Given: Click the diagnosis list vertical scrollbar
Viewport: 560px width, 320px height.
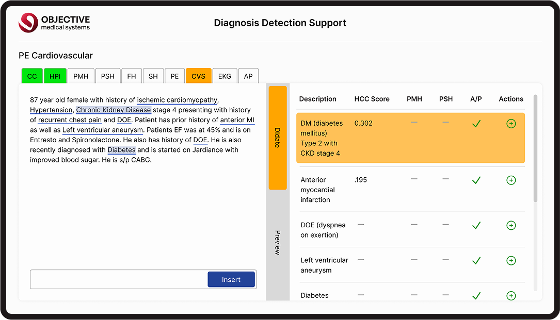Looking at the screenshot, I should click(x=535, y=149).
